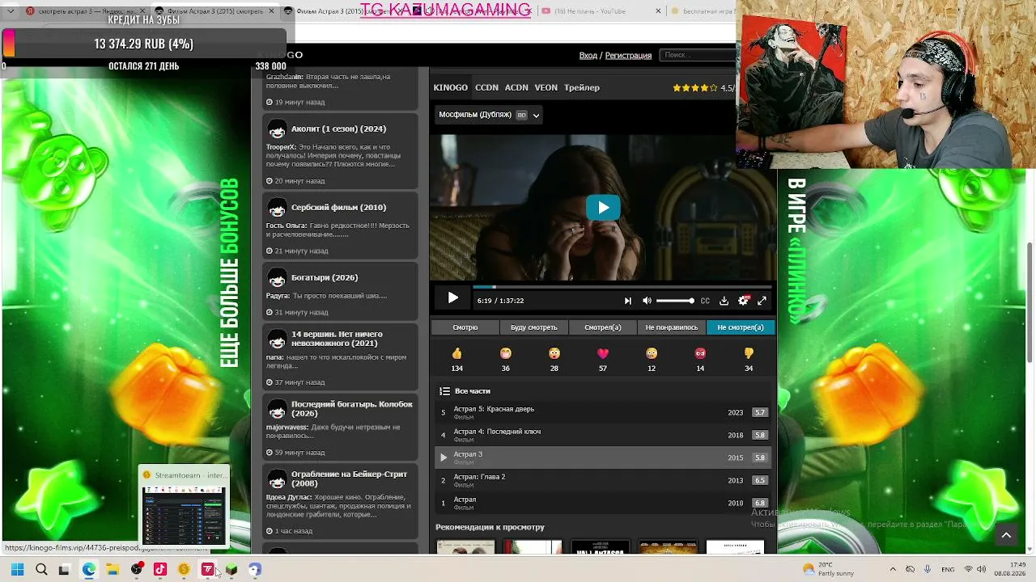Image resolution: width=1036 pixels, height=582 pixels.
Task: Open Wi-Fi network settings in system tray
Action: click(968, 570)
